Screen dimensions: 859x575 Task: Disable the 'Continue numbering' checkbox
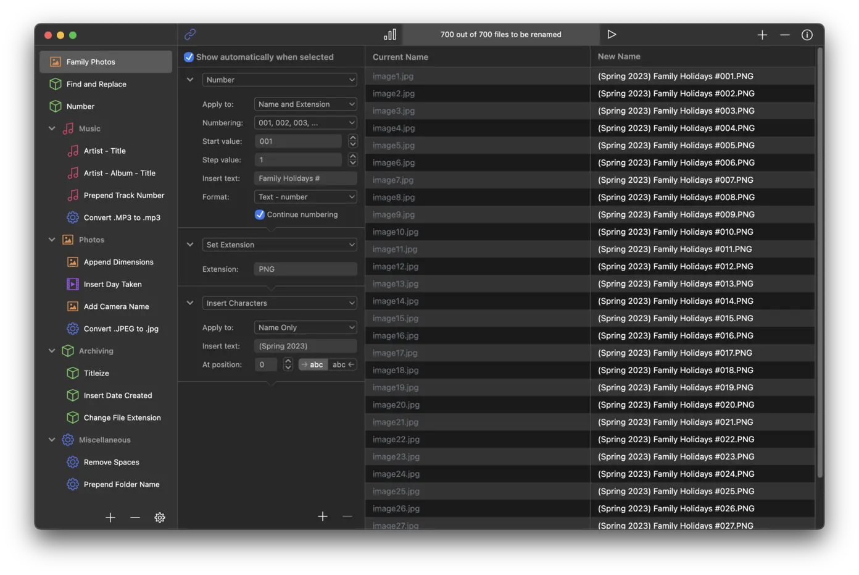point(259,214)
